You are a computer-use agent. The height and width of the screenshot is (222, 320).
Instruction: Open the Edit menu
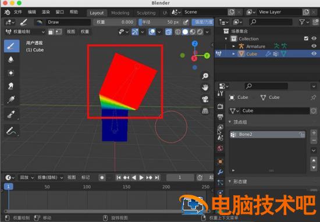pos(32,12)
